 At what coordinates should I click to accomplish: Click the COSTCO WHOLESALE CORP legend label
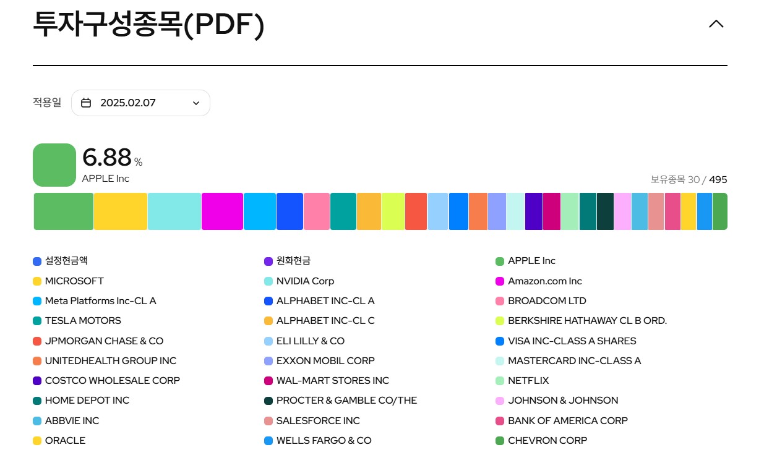click(113, 381)
